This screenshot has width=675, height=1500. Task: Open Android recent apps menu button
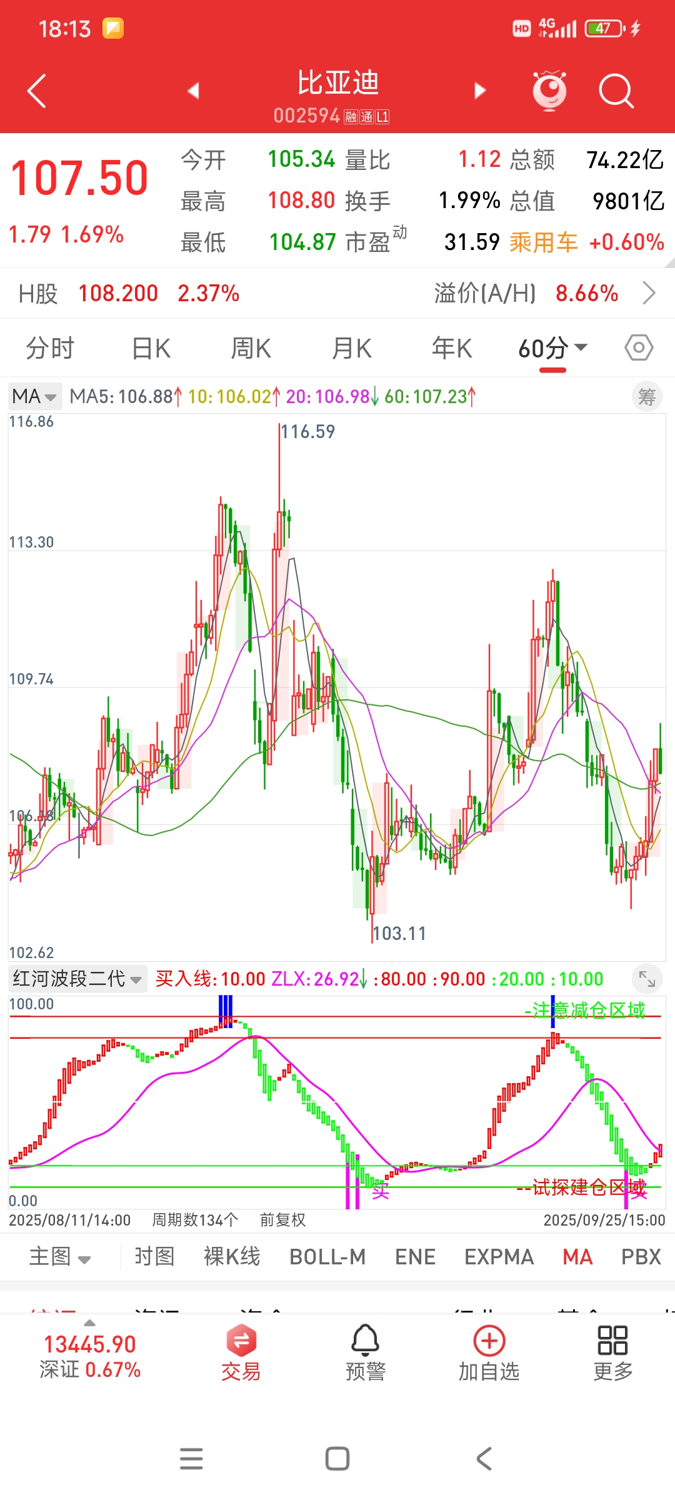point(191,1459)
